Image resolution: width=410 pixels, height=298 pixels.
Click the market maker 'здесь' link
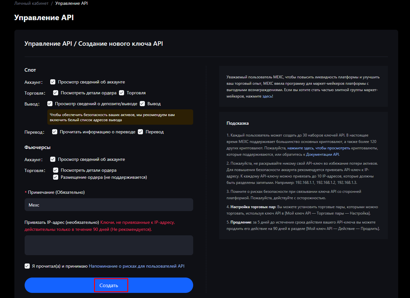tap(267, 96)
